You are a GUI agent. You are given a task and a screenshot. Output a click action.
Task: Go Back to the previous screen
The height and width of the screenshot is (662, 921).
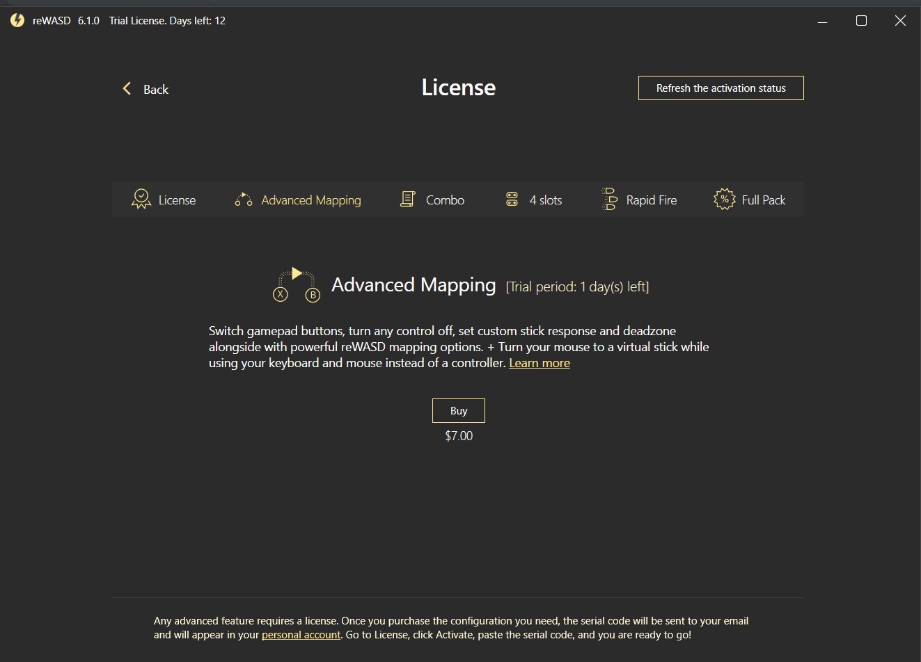145,89
